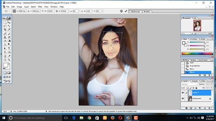Open the Edit menu
216x121 pixels.
point(13,7)
